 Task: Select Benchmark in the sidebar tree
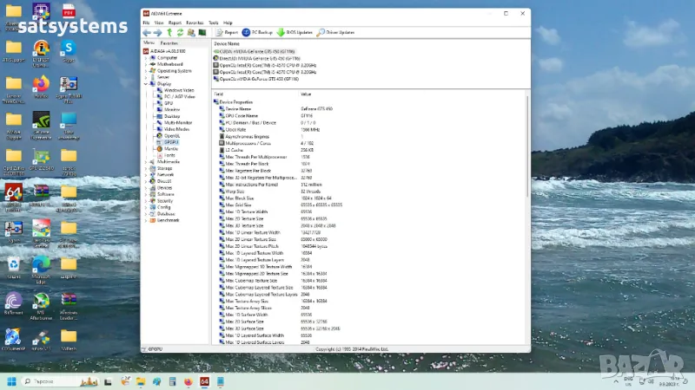click(168, 219)
